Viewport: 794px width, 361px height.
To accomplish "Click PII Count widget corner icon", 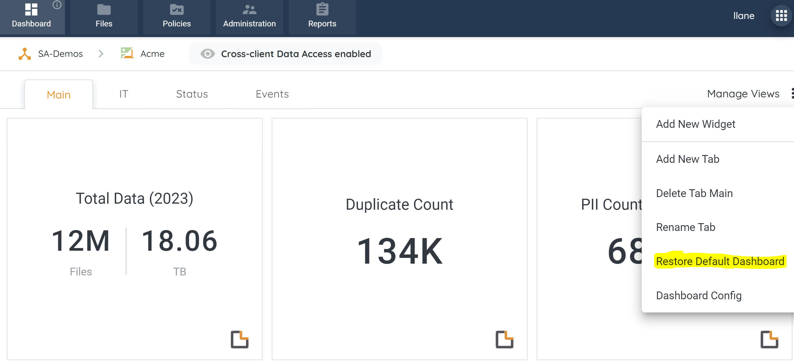I will (769, 339).
